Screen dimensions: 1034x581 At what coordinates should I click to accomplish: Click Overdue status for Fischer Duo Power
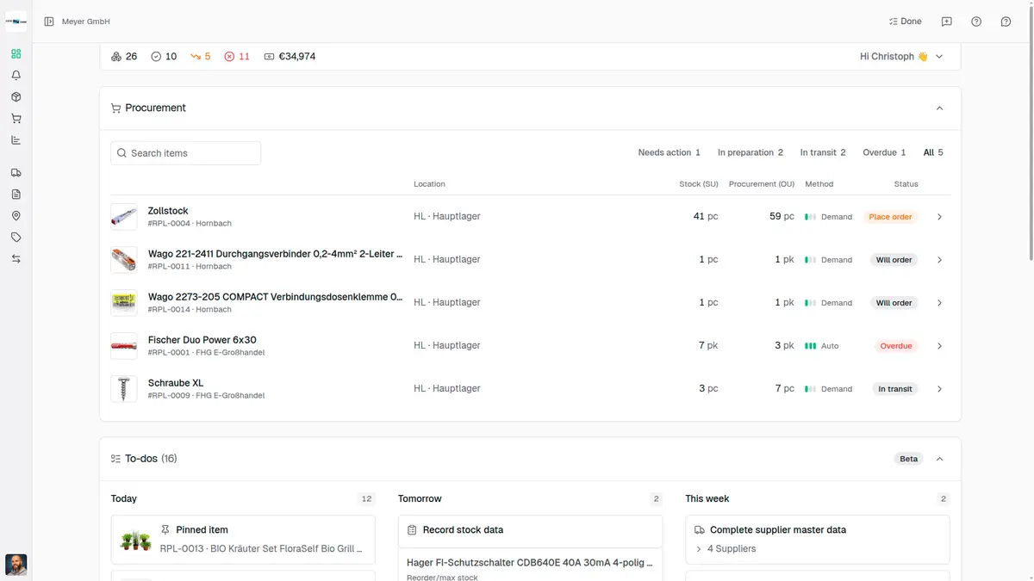pyautogui.click(x=895, y=346)
